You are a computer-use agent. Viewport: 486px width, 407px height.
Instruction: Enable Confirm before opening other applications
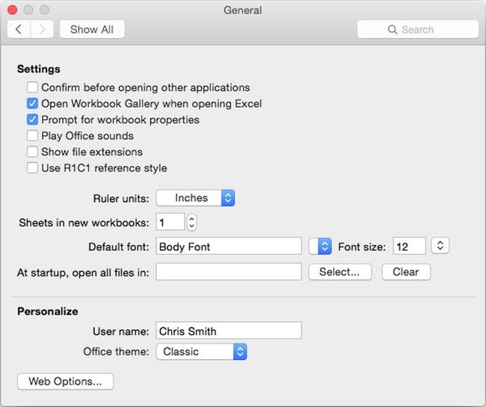point(32,87)
